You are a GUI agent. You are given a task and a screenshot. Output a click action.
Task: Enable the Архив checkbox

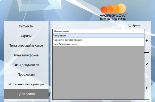click(x=130, y=25)
